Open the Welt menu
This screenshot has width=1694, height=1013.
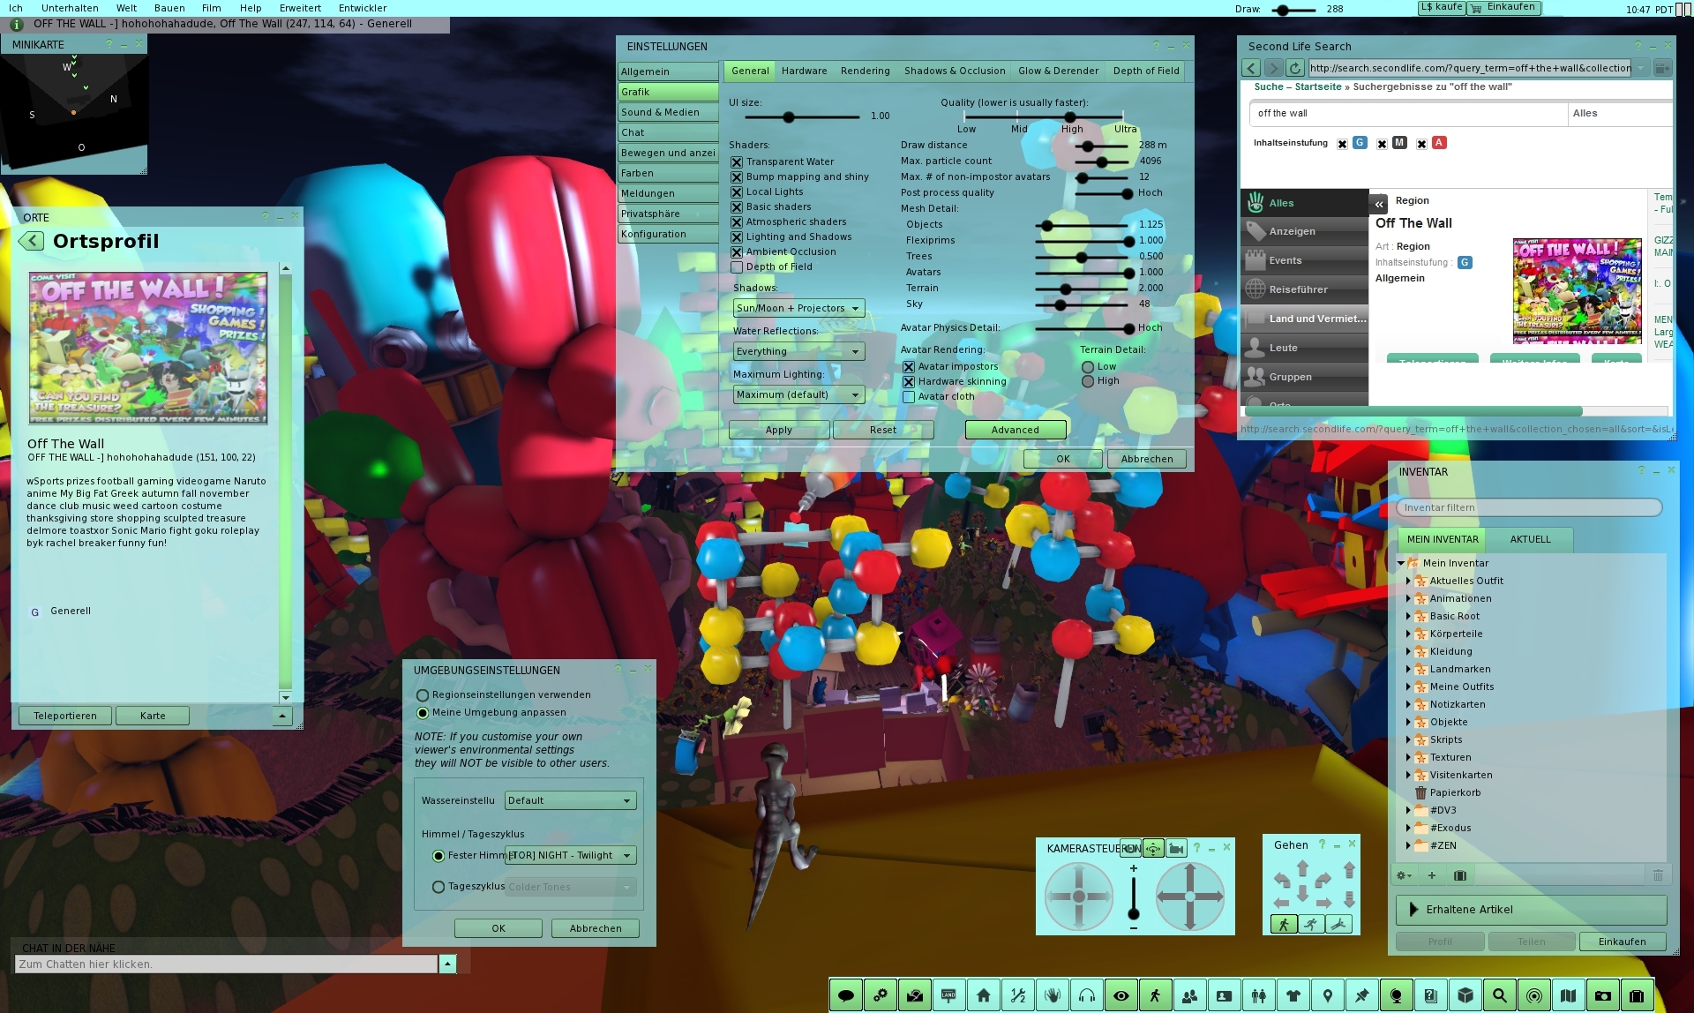(126, 8)
